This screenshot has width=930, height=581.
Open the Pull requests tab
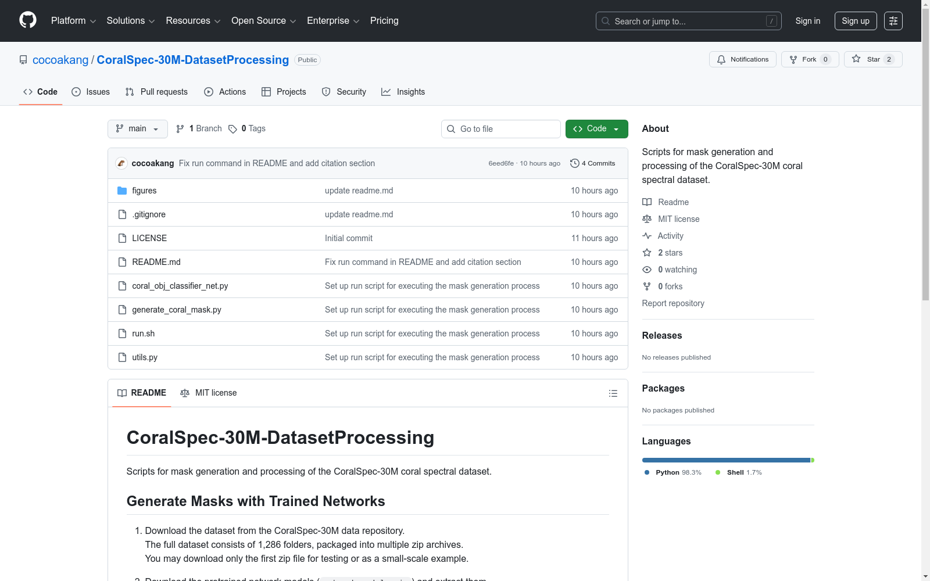point(156,92)
